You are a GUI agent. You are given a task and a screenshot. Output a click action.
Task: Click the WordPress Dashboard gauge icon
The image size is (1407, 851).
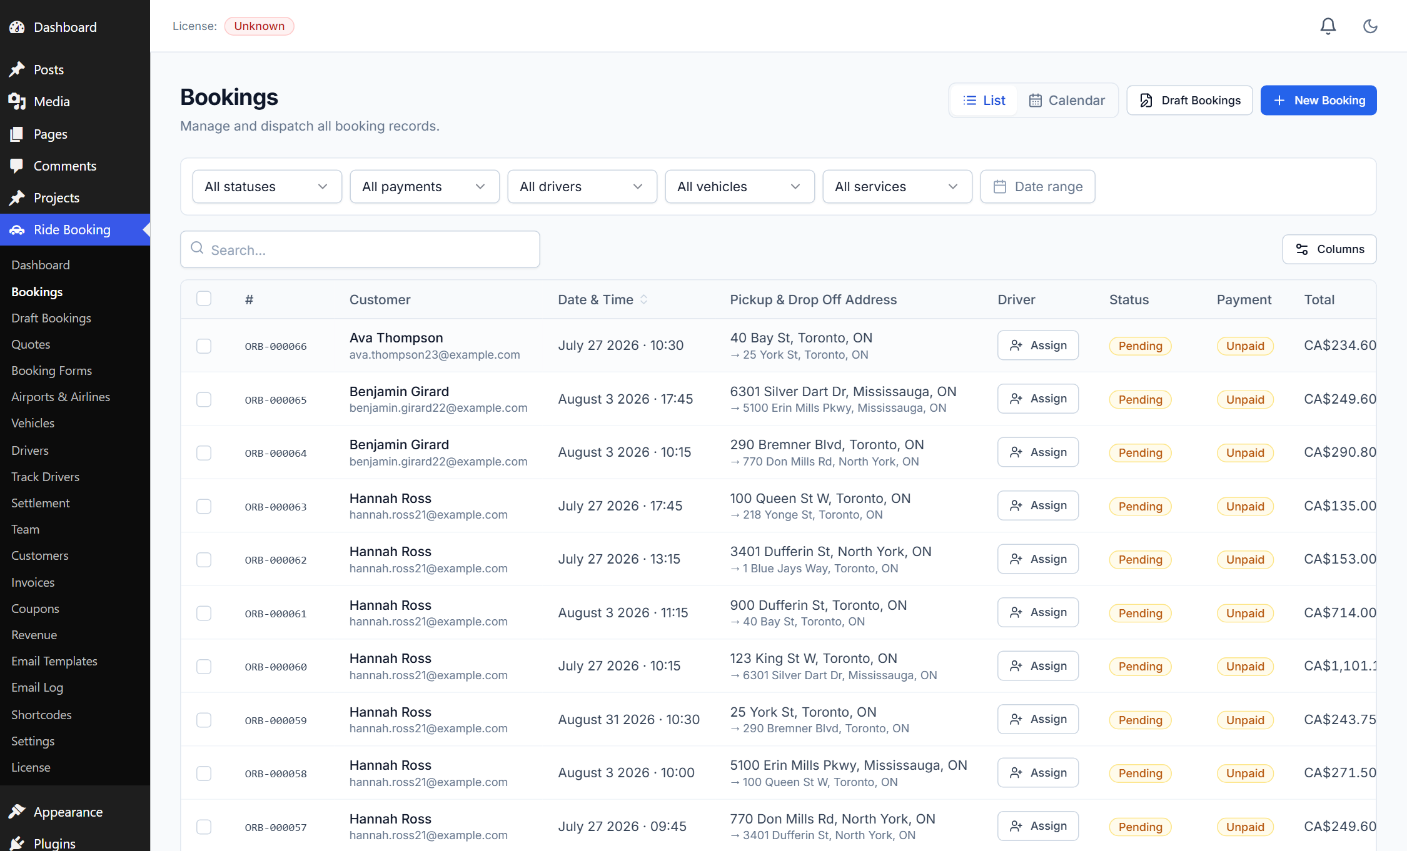coord(17,27)
